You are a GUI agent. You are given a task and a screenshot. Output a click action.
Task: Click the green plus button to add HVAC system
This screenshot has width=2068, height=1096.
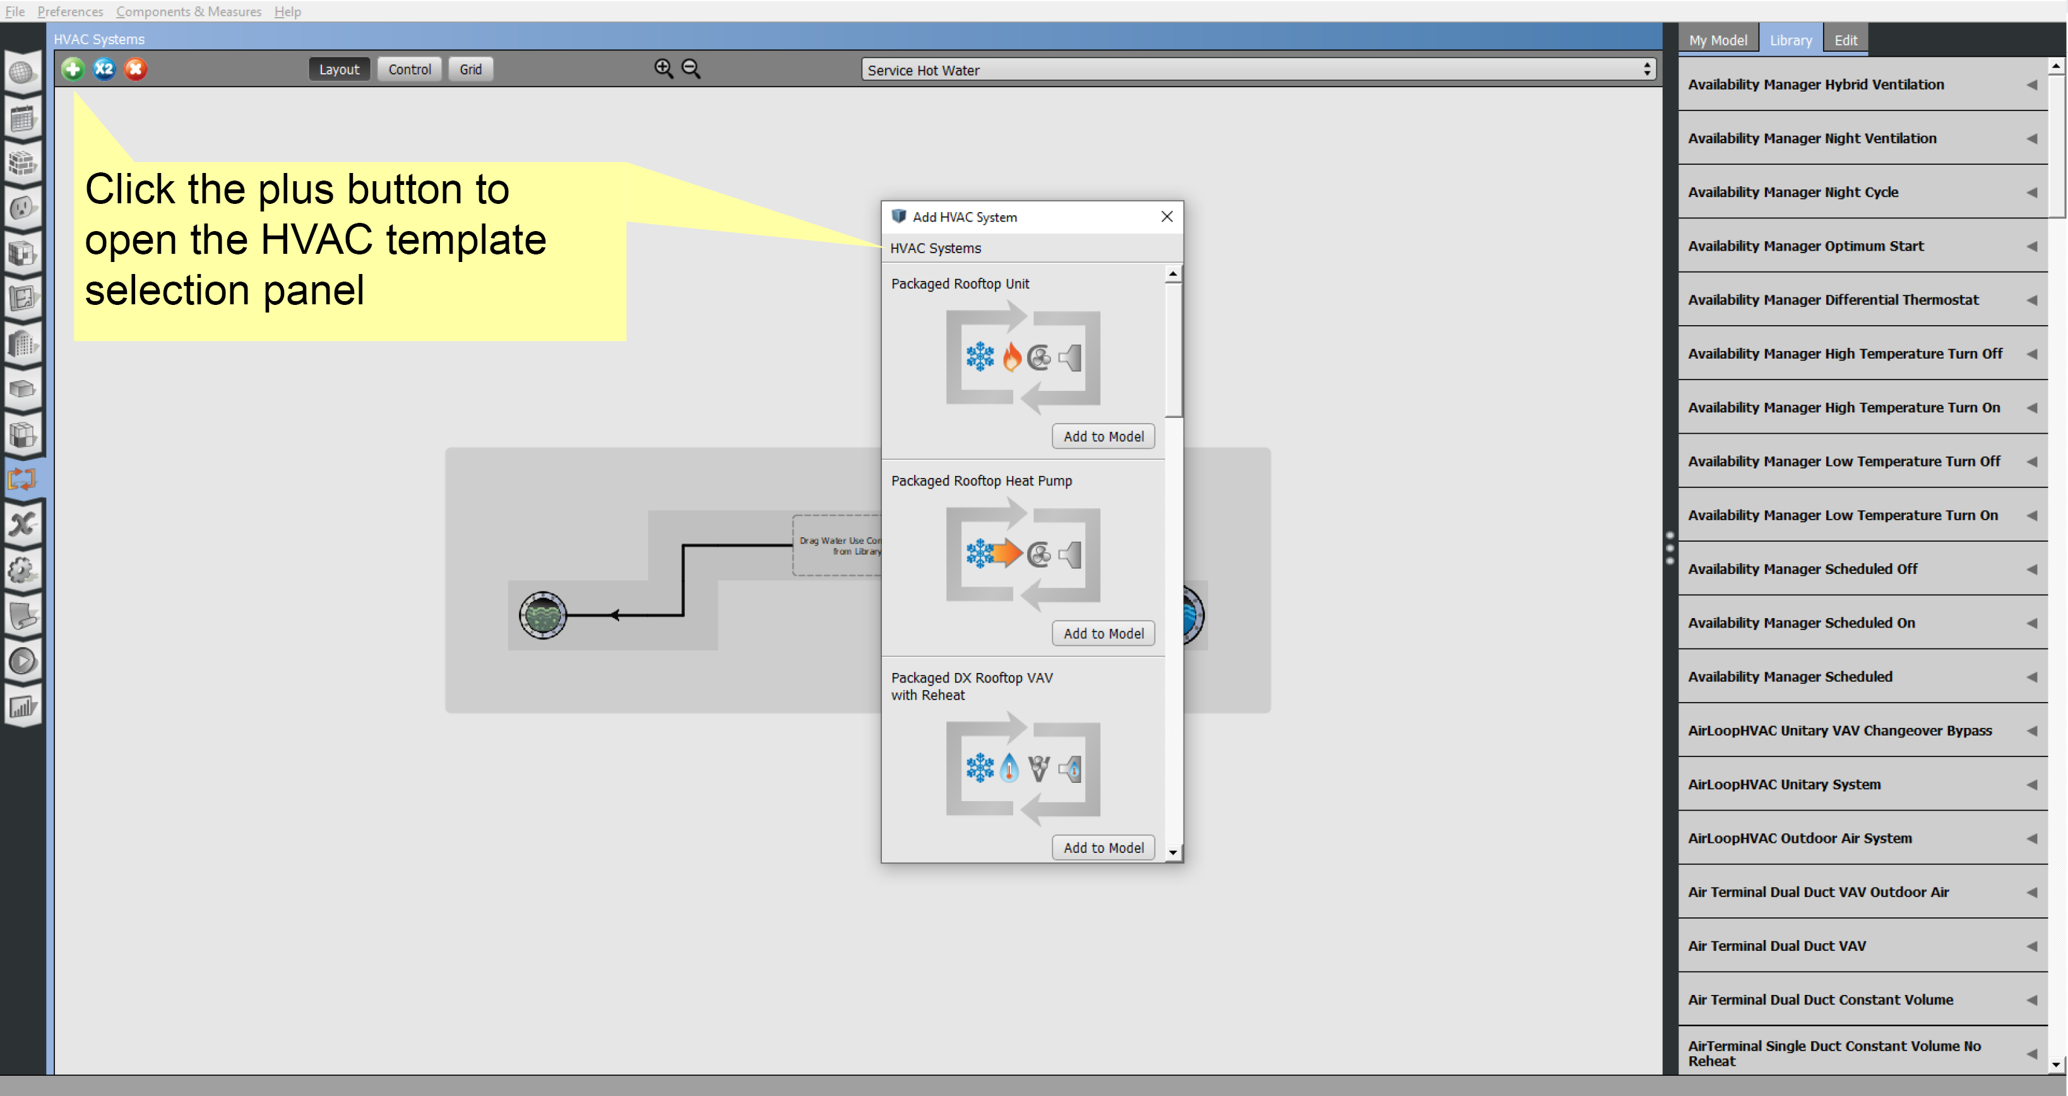click(x=72, y=69)
